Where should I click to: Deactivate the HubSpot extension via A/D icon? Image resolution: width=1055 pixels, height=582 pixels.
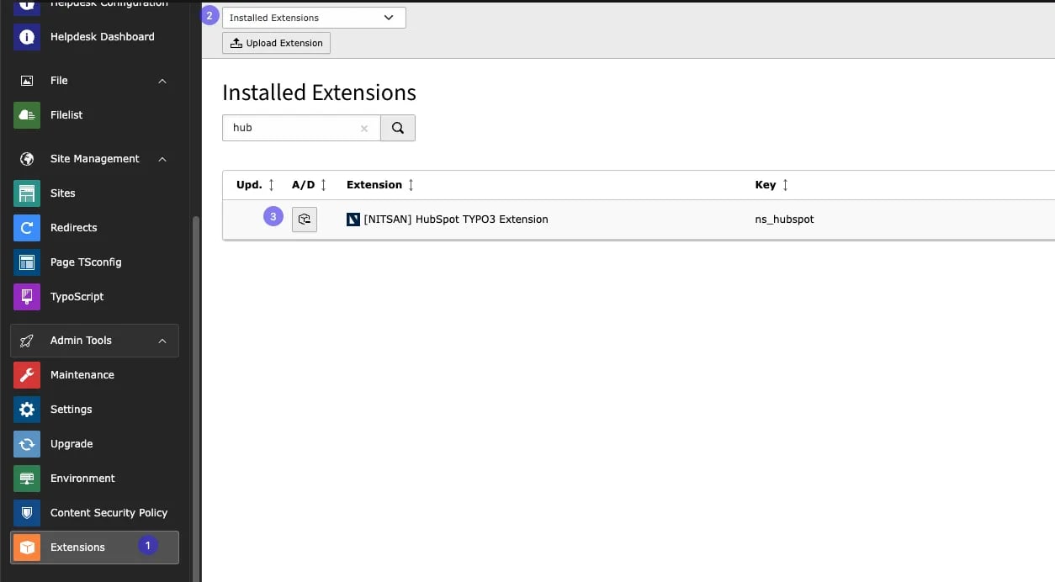click(x=305, y=220)
